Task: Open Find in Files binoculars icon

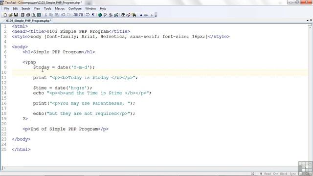Action: tap(134, 15)
